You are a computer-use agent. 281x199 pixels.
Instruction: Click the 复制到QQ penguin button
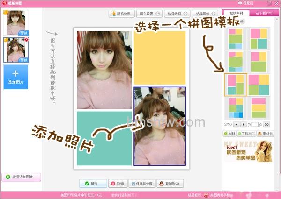[170, 184]
